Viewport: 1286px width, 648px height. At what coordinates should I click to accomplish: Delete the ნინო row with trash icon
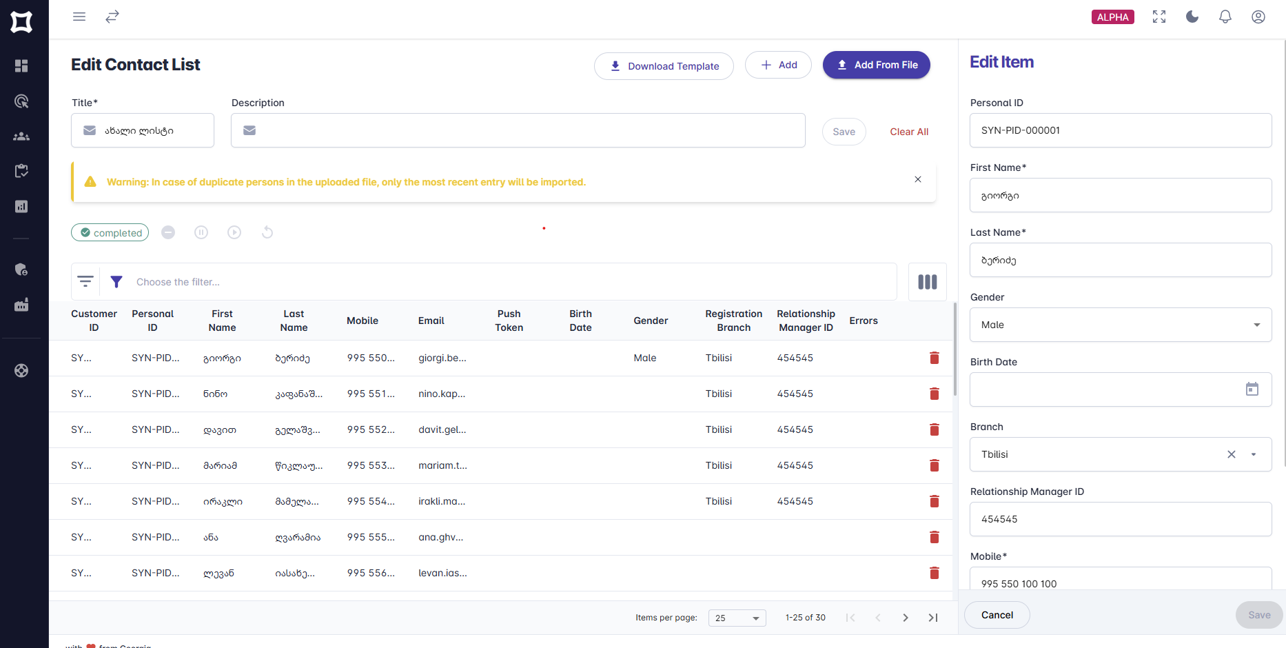[935, 394]
